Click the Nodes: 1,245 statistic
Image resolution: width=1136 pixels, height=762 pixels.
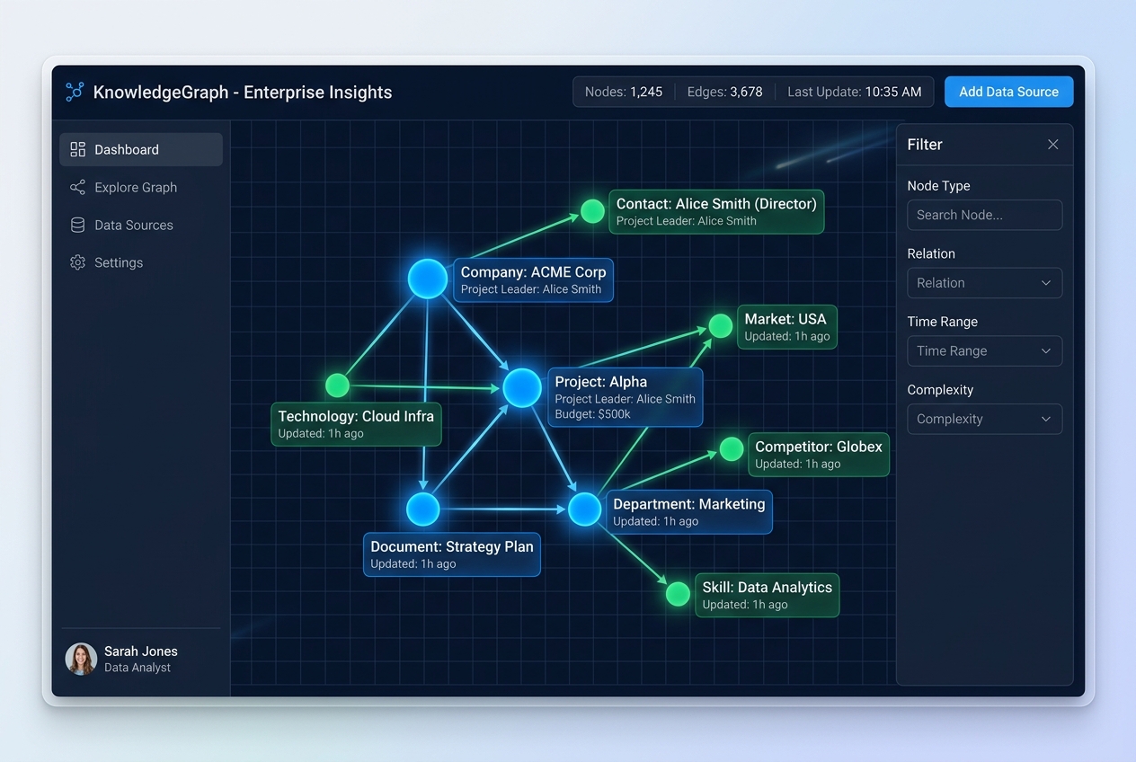coord(624,92)
